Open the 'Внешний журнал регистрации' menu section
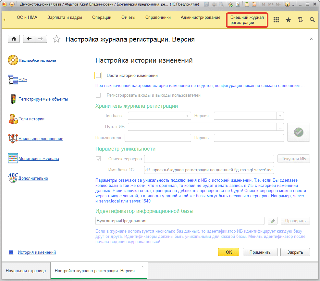This screenshot has width=320, height=281. [x=247, y=20]
